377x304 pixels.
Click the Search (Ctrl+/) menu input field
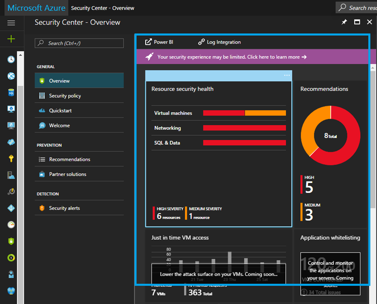[x=79, y=43]
